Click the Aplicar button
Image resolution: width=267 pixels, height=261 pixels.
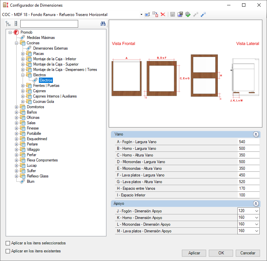pyautogui.click(x=194, y=253)
